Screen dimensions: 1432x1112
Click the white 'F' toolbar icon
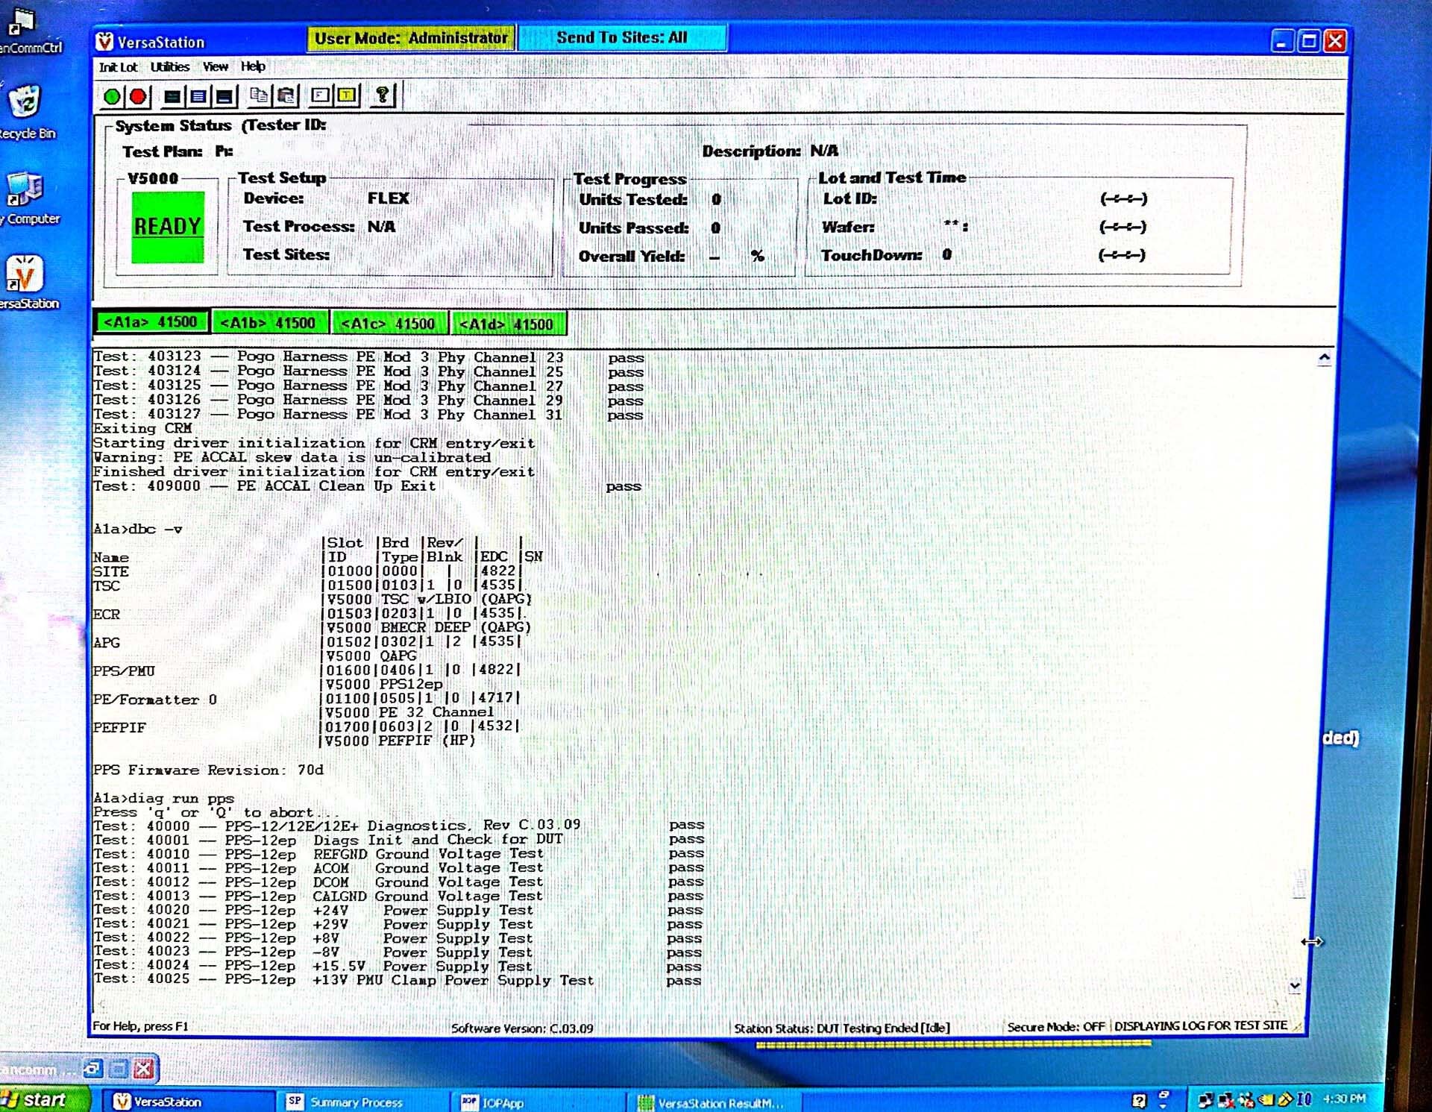(x=321, y=95)
